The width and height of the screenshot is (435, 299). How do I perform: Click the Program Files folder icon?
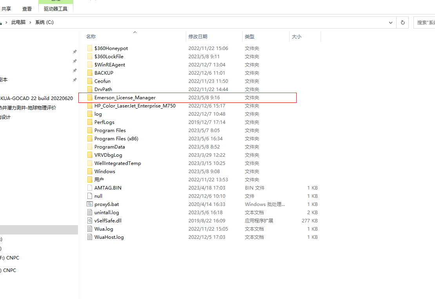pyautogui.click(x=90, y=131)
